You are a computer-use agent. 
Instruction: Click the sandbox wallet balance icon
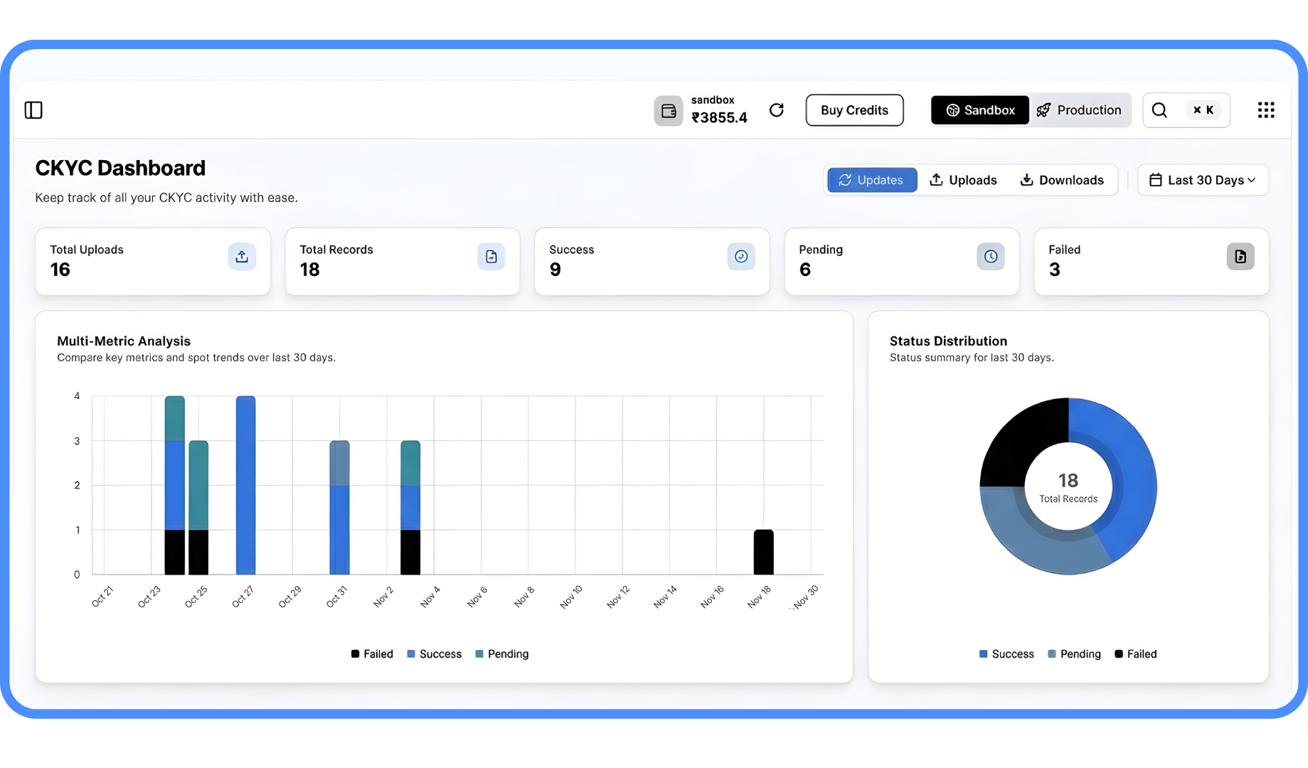668,111
